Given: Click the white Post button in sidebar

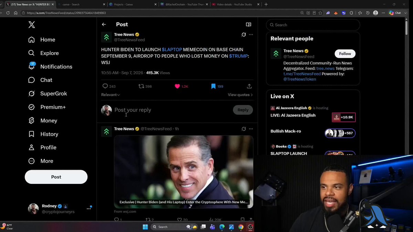Looking at the screenshot, I should tap(56, 177).
